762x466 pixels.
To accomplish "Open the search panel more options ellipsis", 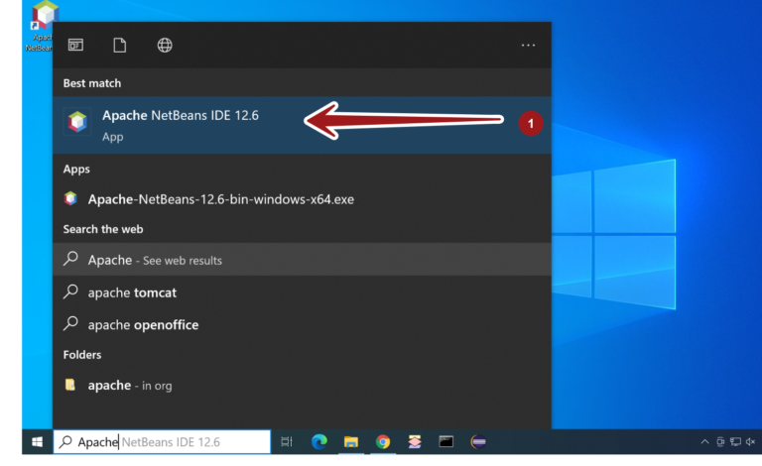I will [x=528, y=46].
